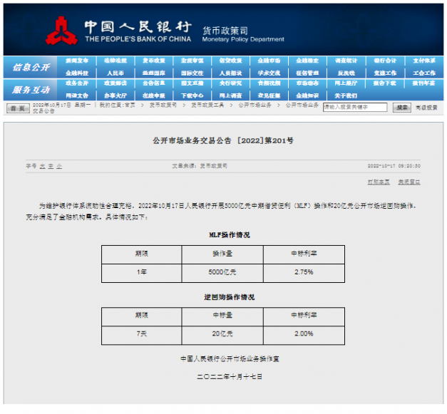Open the 在线申报 menu entry
Viewport: 447px width, 414px height.
tap(154, 95)
